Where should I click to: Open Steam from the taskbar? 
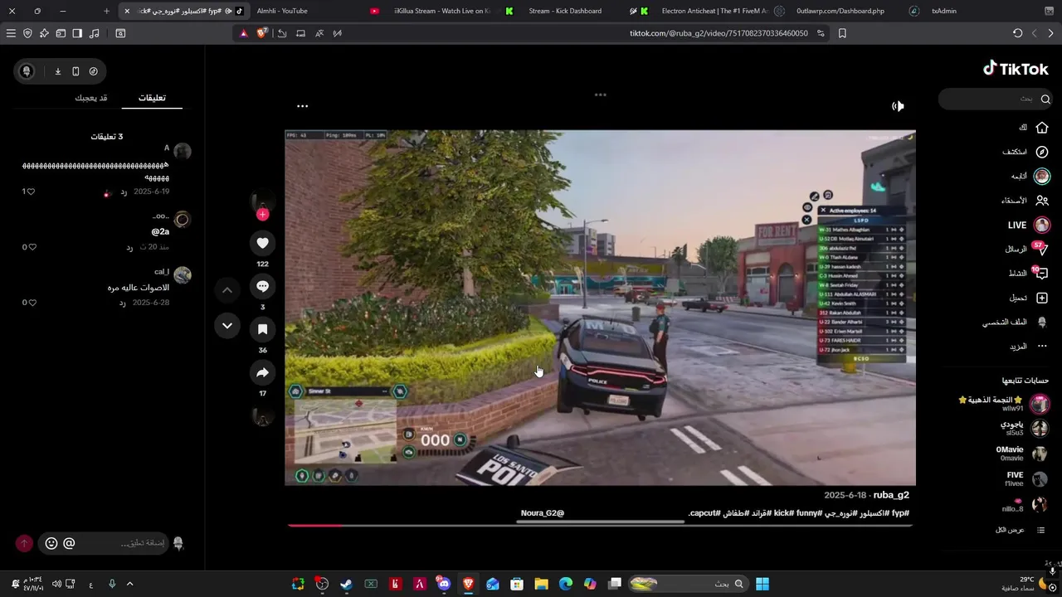[x=346, y=584]
